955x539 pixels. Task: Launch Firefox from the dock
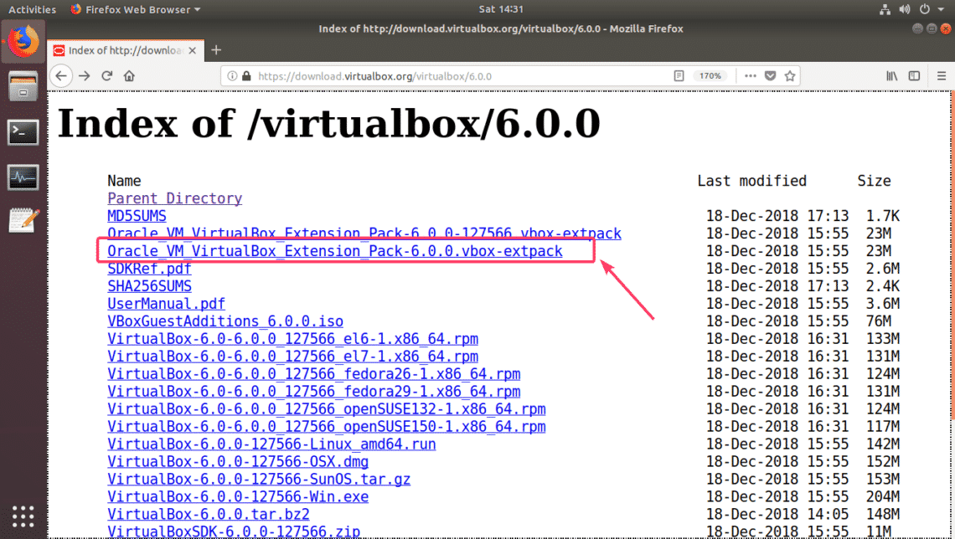coord(23,41)
